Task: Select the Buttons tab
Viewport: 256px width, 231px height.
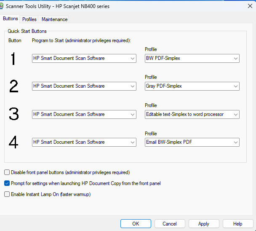Action: [10, 19]
